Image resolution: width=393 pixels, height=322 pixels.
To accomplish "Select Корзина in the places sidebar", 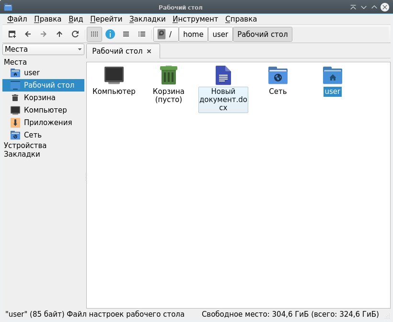I will coord(39,97).
